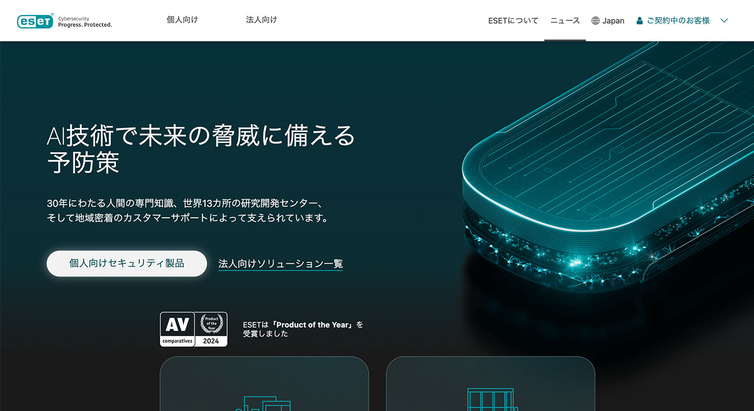Expand the ご契約中のお客様 chevron arrow
754x411 pixels.
click(724, 21)
